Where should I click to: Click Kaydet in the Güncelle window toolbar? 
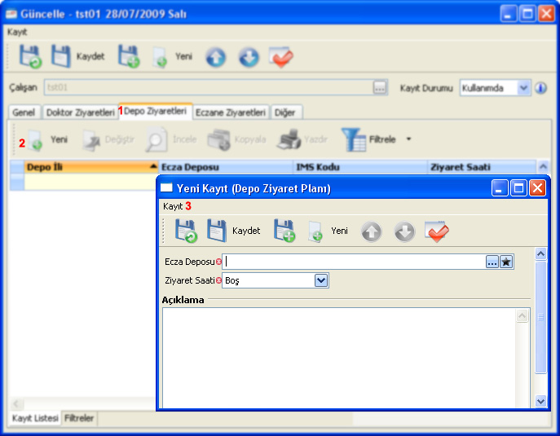click(x=78, y=56)
